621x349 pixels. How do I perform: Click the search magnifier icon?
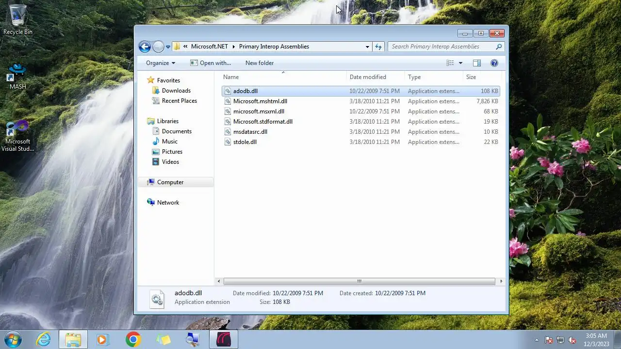point(499,47)
